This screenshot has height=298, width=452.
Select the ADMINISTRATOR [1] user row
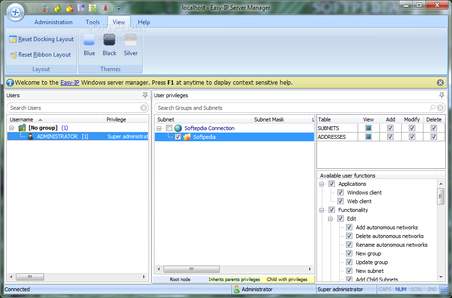(x=77, y=136)
